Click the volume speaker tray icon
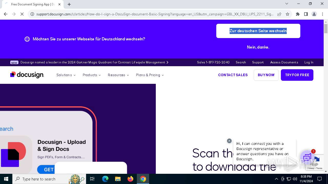The width and height of the screenshot is (328, 184). coord(295,179)
